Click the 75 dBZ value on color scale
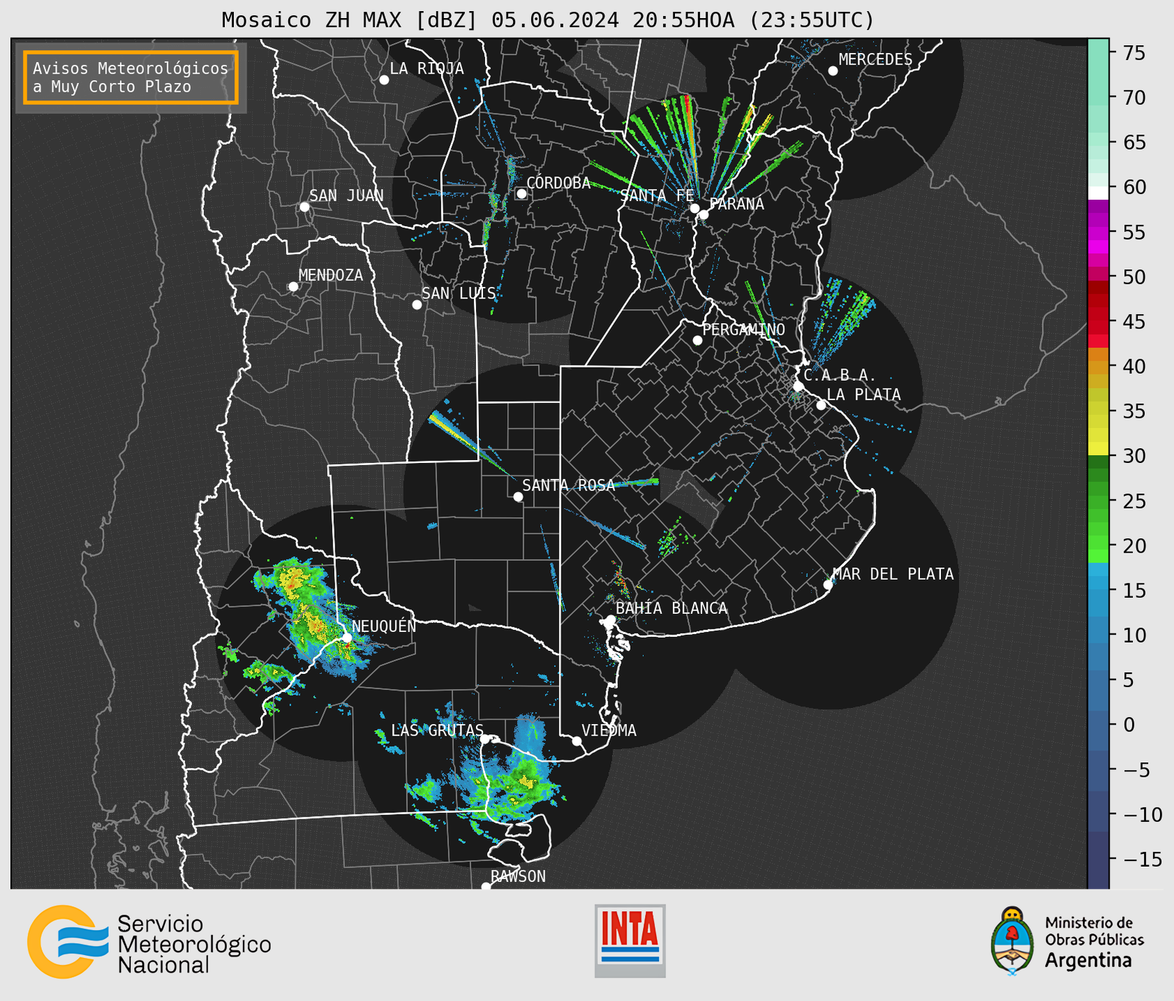 [1134, 52]
